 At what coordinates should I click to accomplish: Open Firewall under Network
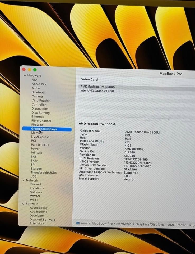36,184
